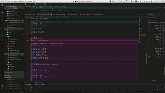Image resolution: width=165 pixels, height=93 pixels.
Task: Open the Search view in activity bar
Action: coord(2,9)
